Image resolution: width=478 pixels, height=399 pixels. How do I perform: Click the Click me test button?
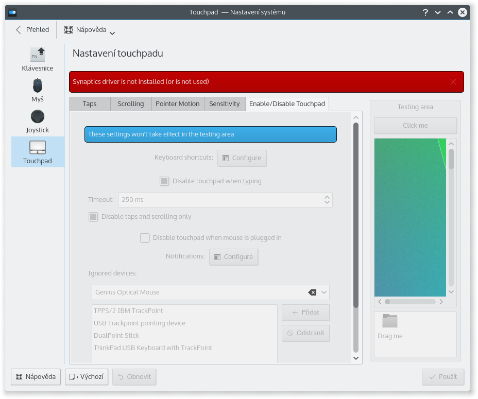(x=415, y=126)
